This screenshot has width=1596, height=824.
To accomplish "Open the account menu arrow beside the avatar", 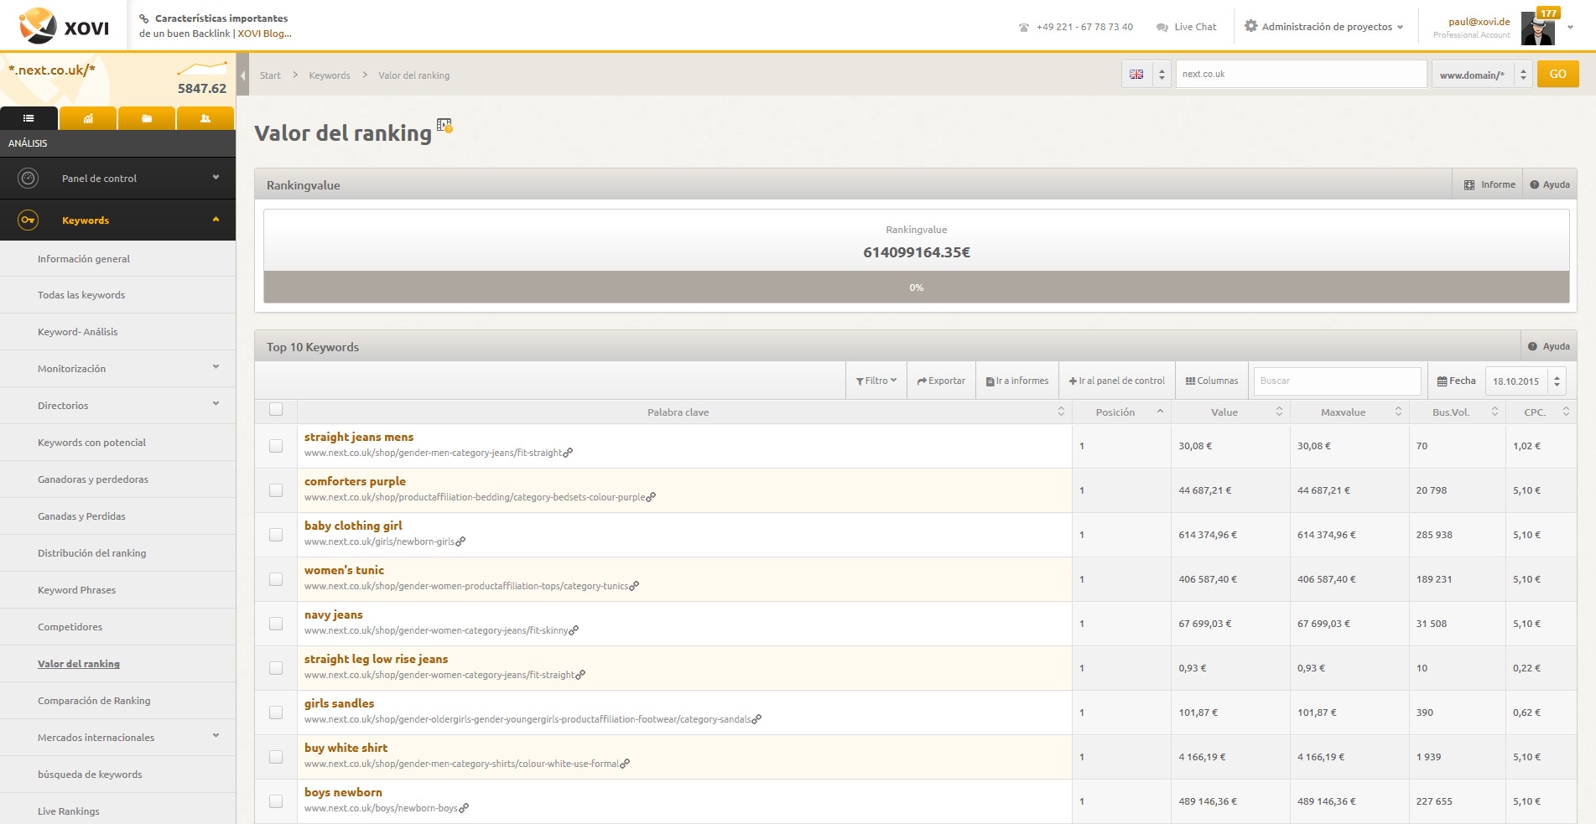I will tap(1571, 27).
